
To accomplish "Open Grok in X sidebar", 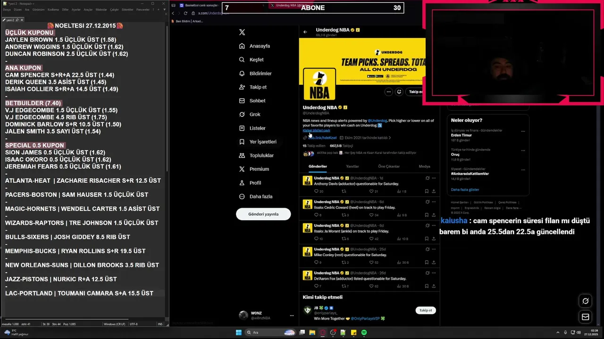I will point(250,114).
